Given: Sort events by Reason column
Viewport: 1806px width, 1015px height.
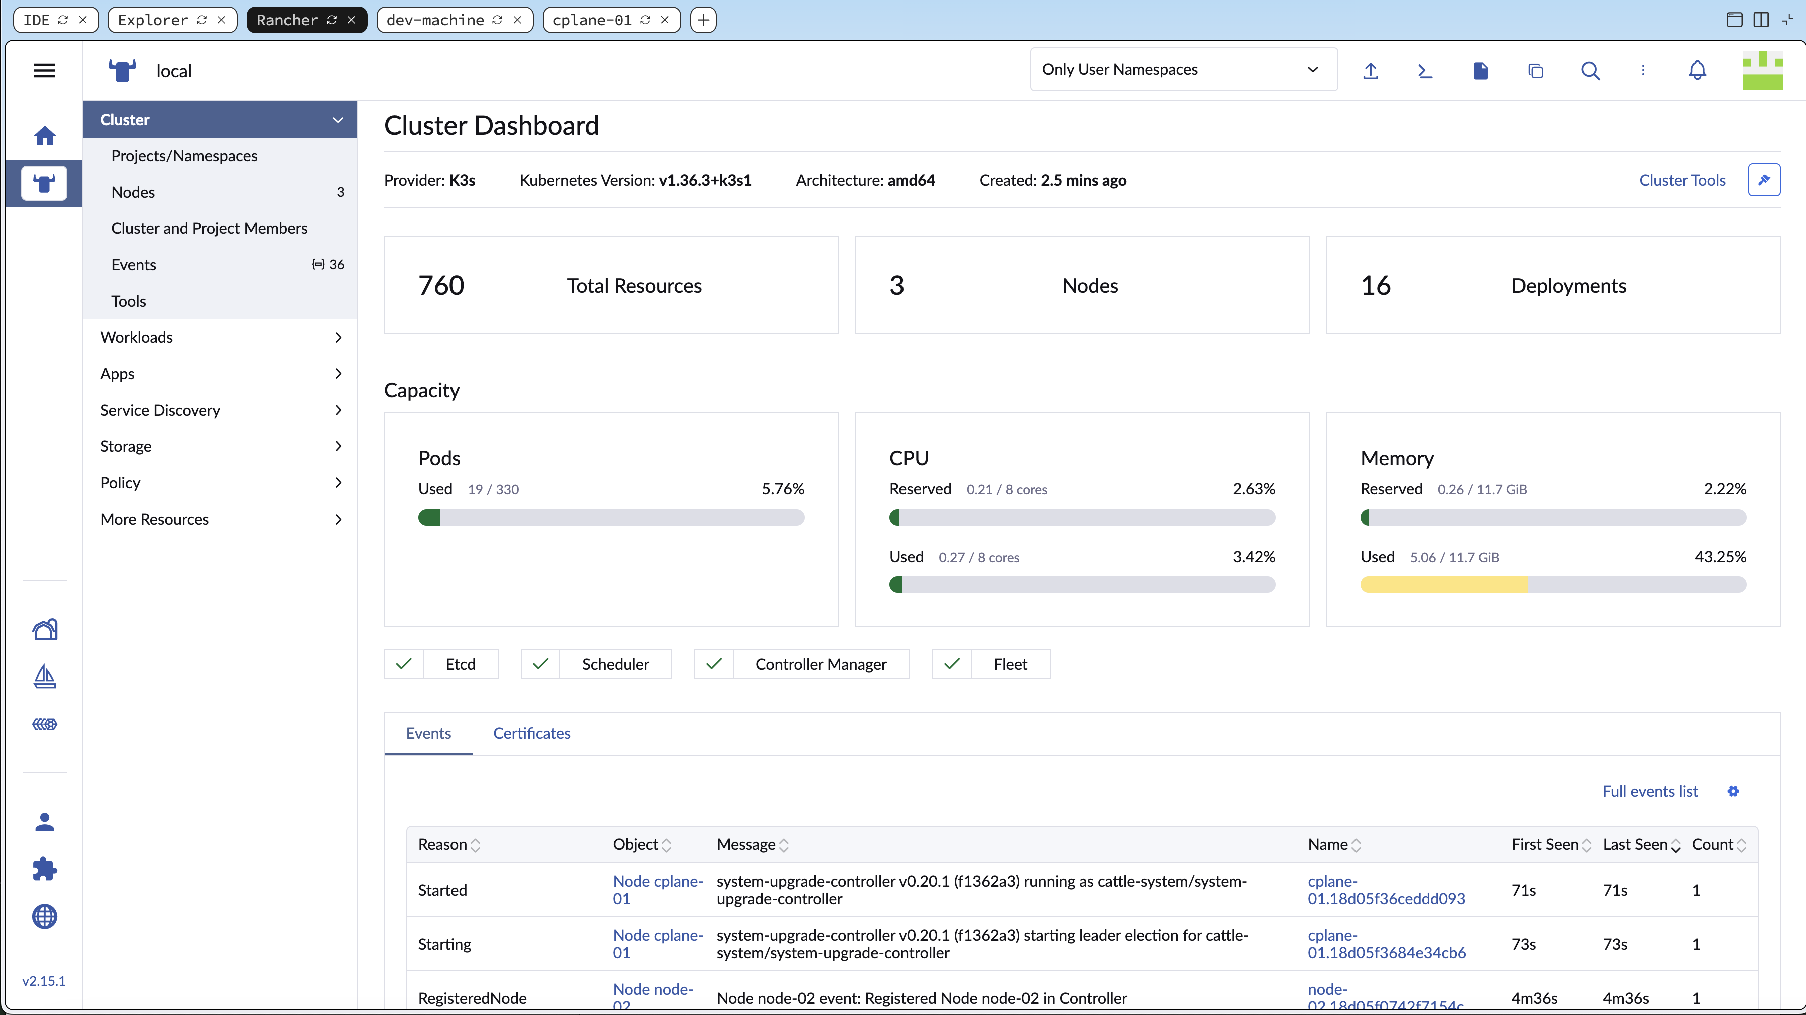Looking at the screenshot, I should tap(448, 845).
